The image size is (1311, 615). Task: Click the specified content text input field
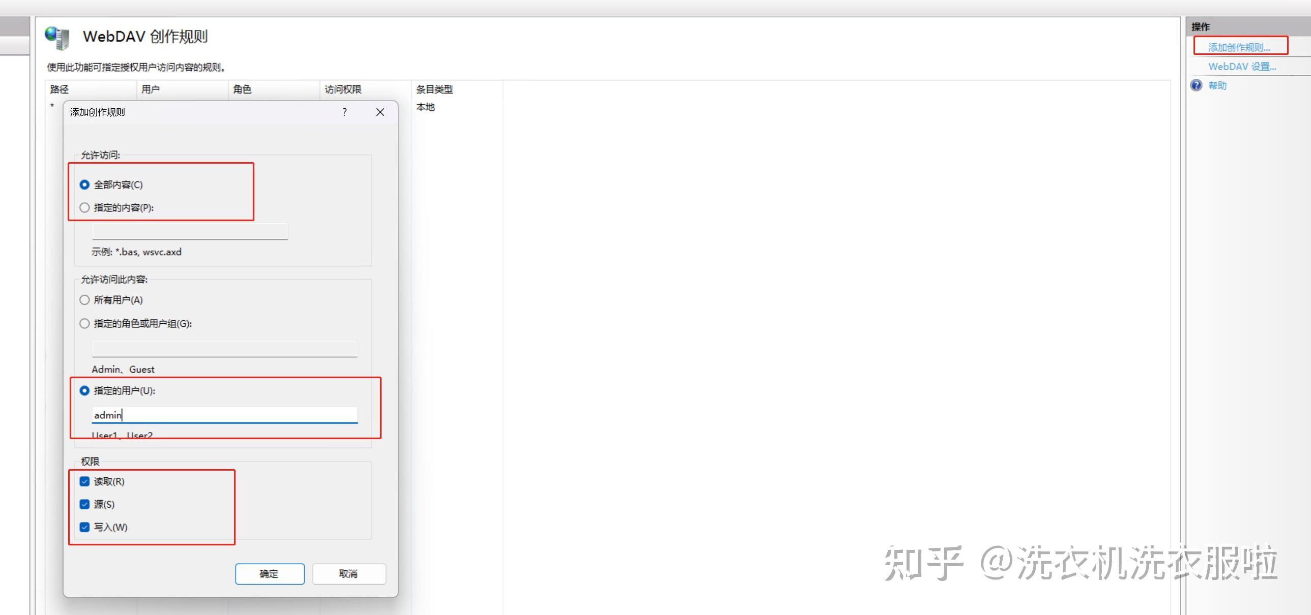coord(190,231)
